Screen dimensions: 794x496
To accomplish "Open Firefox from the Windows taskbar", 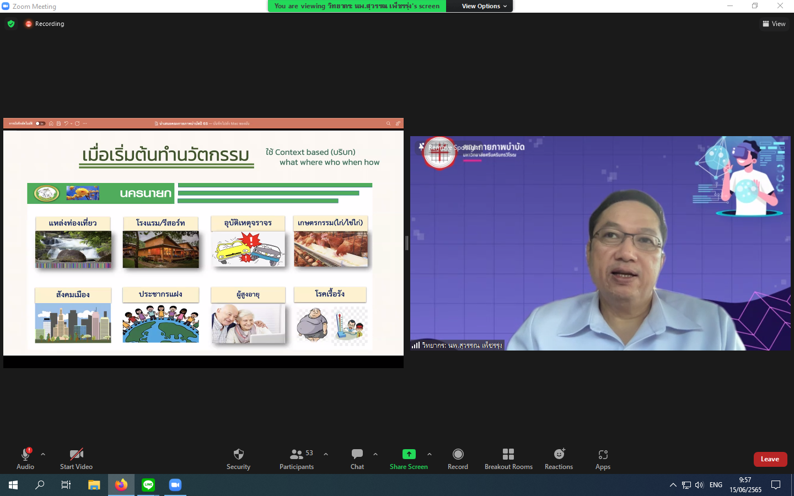I will point(121,485).
